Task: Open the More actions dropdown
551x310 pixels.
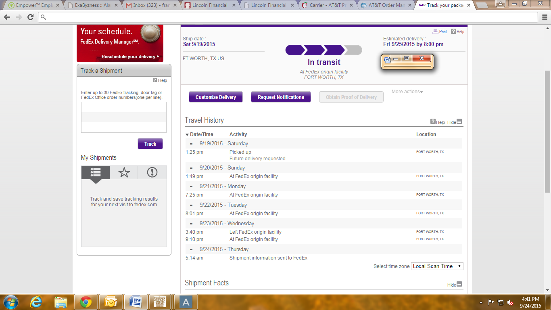Action: pos(407,92)
